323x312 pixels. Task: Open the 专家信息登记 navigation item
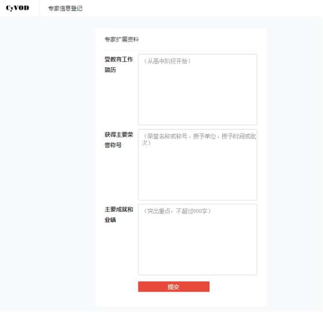[x=65, y=9]
